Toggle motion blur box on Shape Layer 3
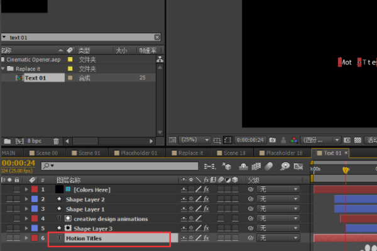The height and width of the screenshot is (251, 377). 221,228
